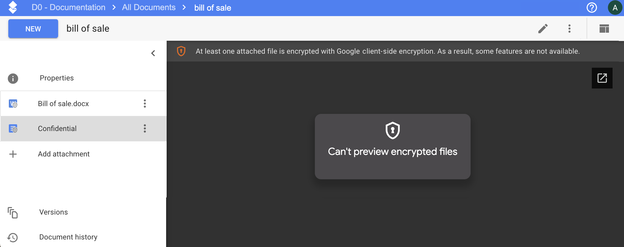Click the Document AI Warehouse logo icon
The image size is (624, 247).
point(13,8)
